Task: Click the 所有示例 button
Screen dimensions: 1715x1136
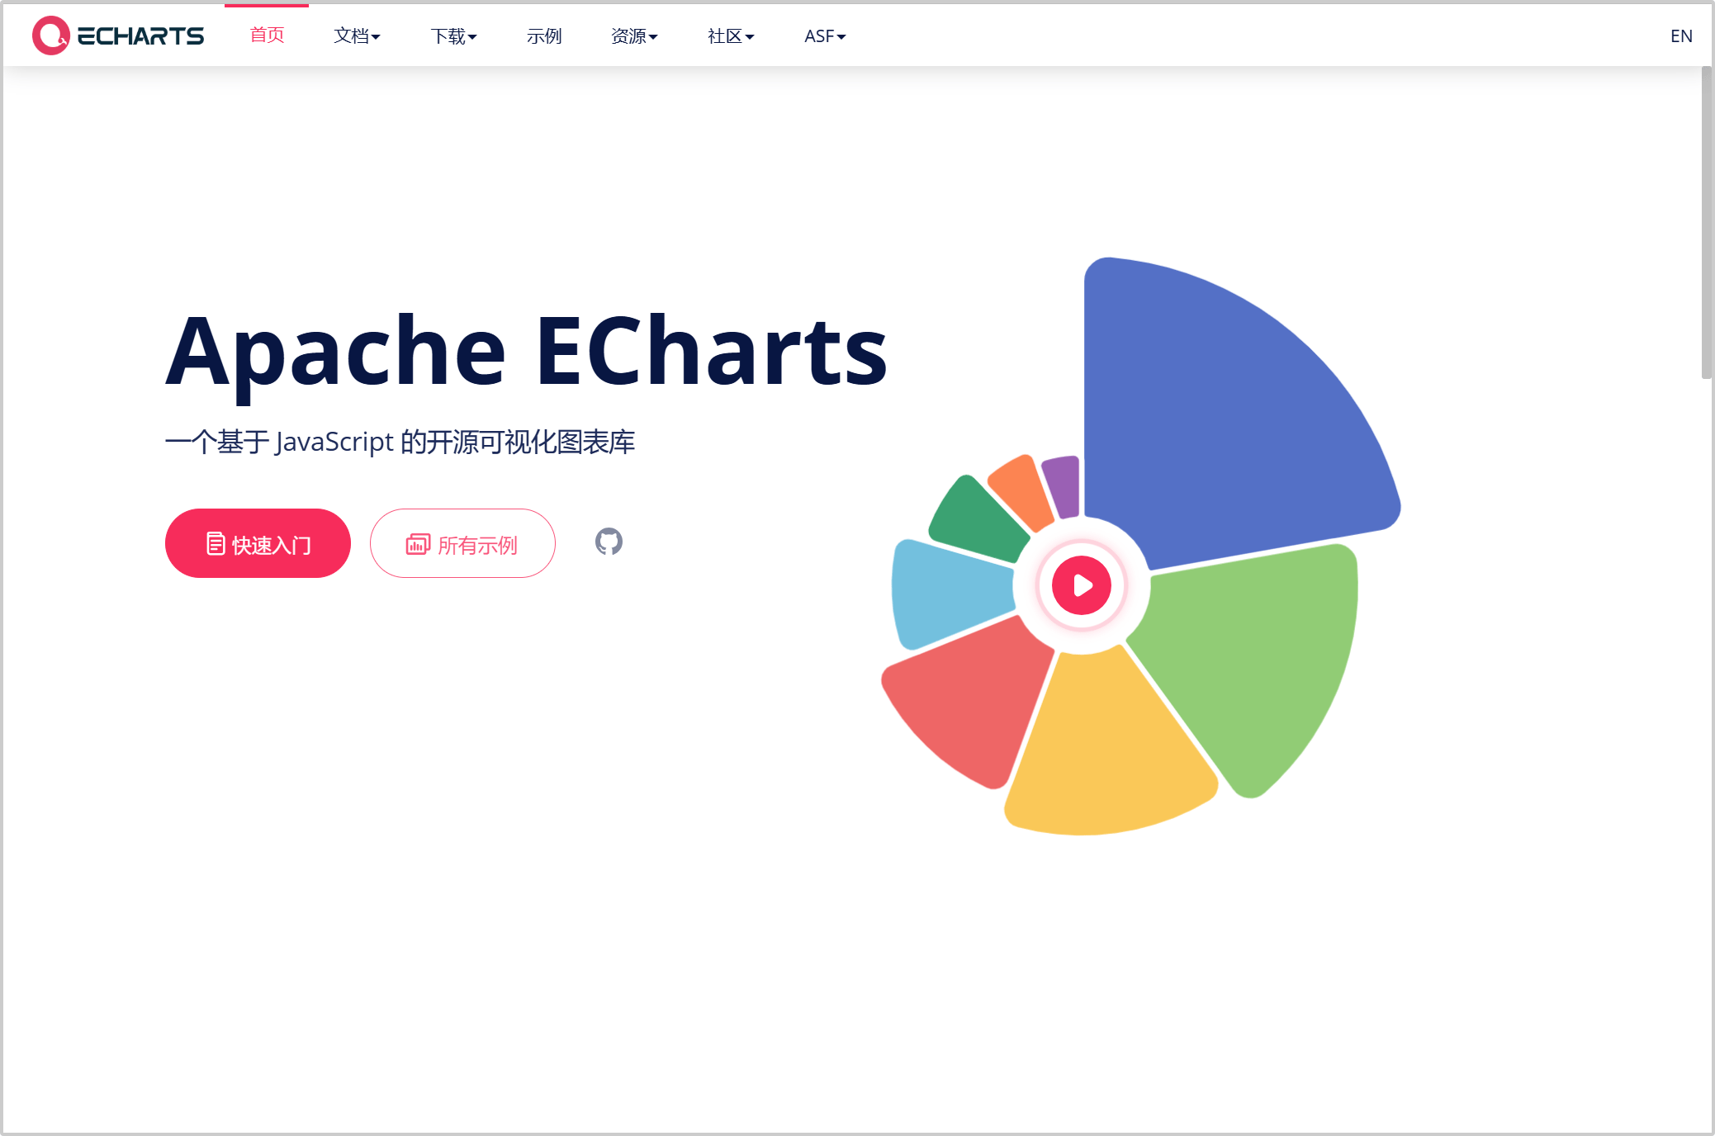Action: (x=462, y=543)
